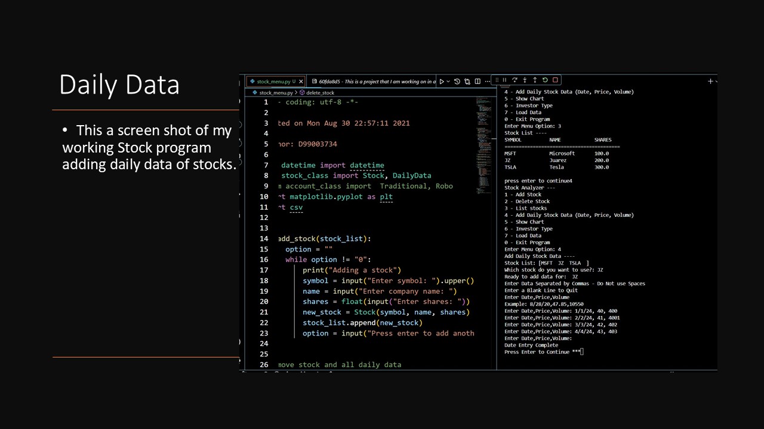Image resolution: width=764 pixels, height=429 pixels.
Task: Stop debugging with red square
Action: click(555, 80)
